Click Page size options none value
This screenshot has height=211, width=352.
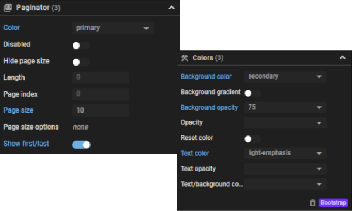click(x=80, y=127)
